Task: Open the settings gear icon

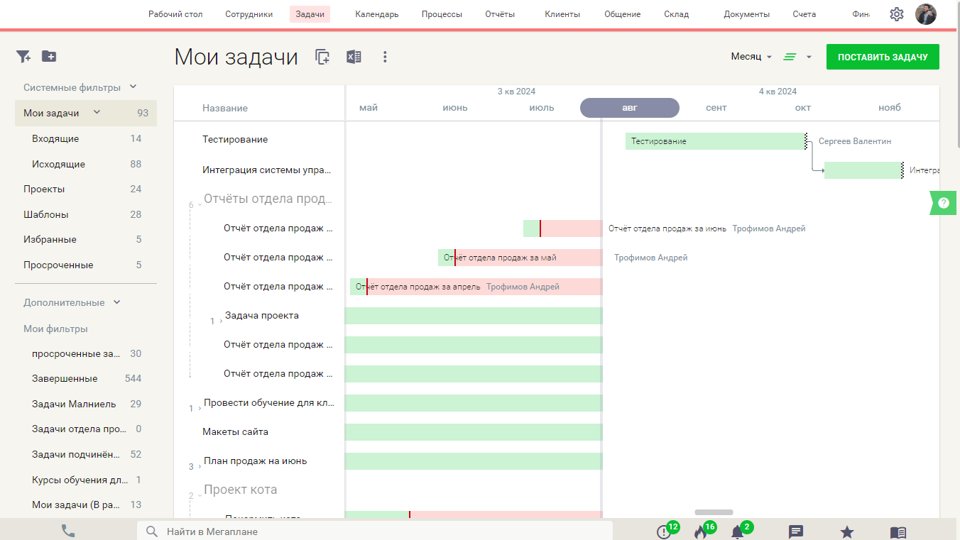Action: pos(896,14)
